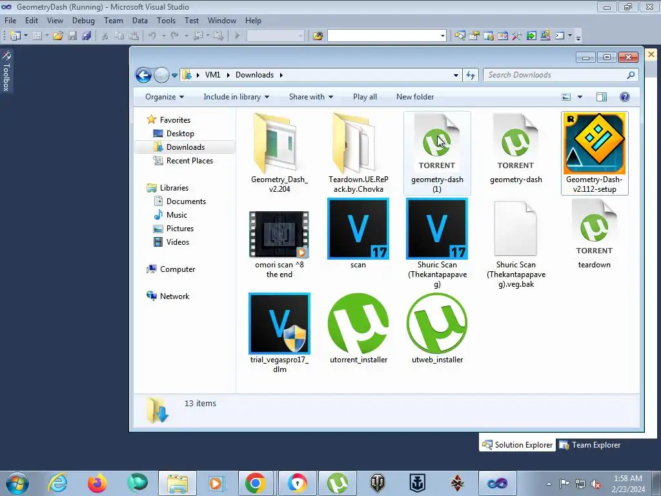The image size is (661, 496).
Task: Open the Tools menu
Action: [166, 21]
